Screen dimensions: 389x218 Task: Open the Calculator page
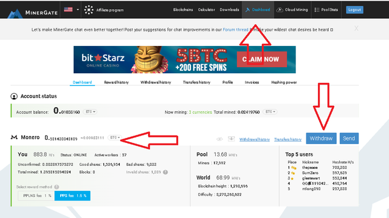point(207,10)
